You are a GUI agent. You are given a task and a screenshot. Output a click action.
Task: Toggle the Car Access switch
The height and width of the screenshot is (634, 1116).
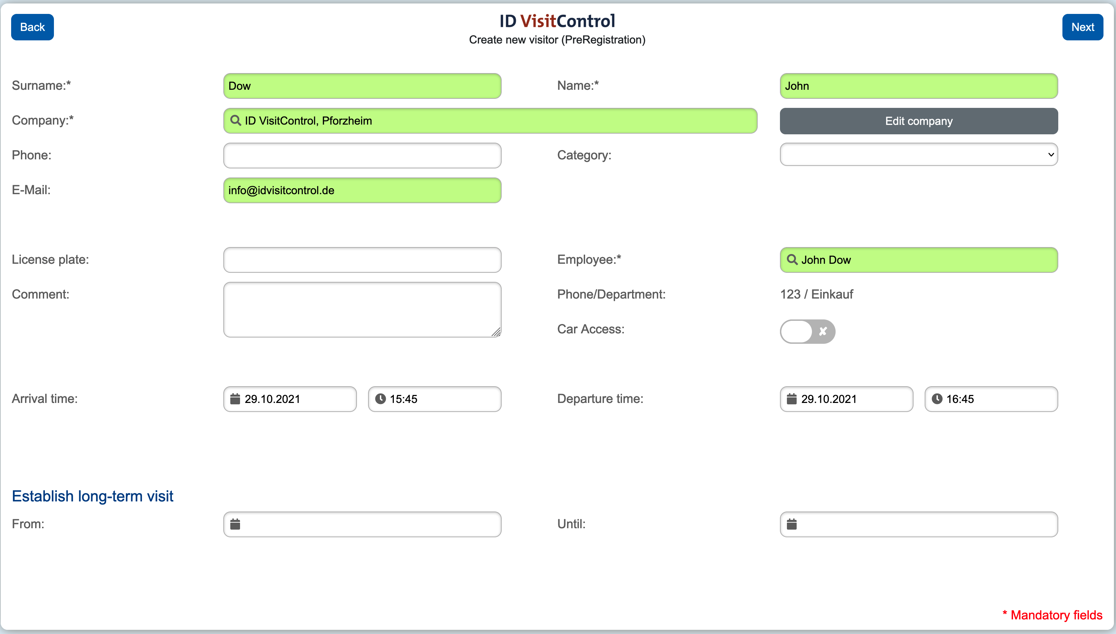point(807,331)
